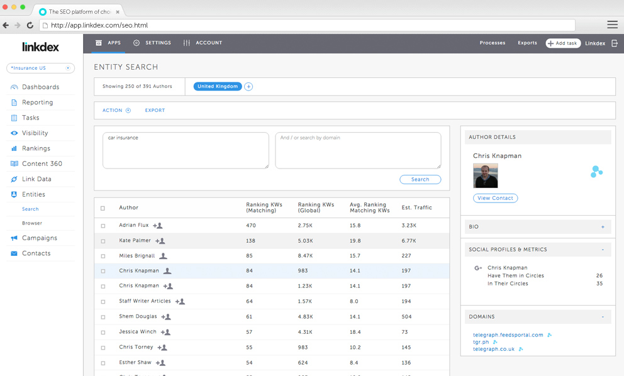
Task: Click the logout icon beside Linkdex
Action: click(615, 43)
